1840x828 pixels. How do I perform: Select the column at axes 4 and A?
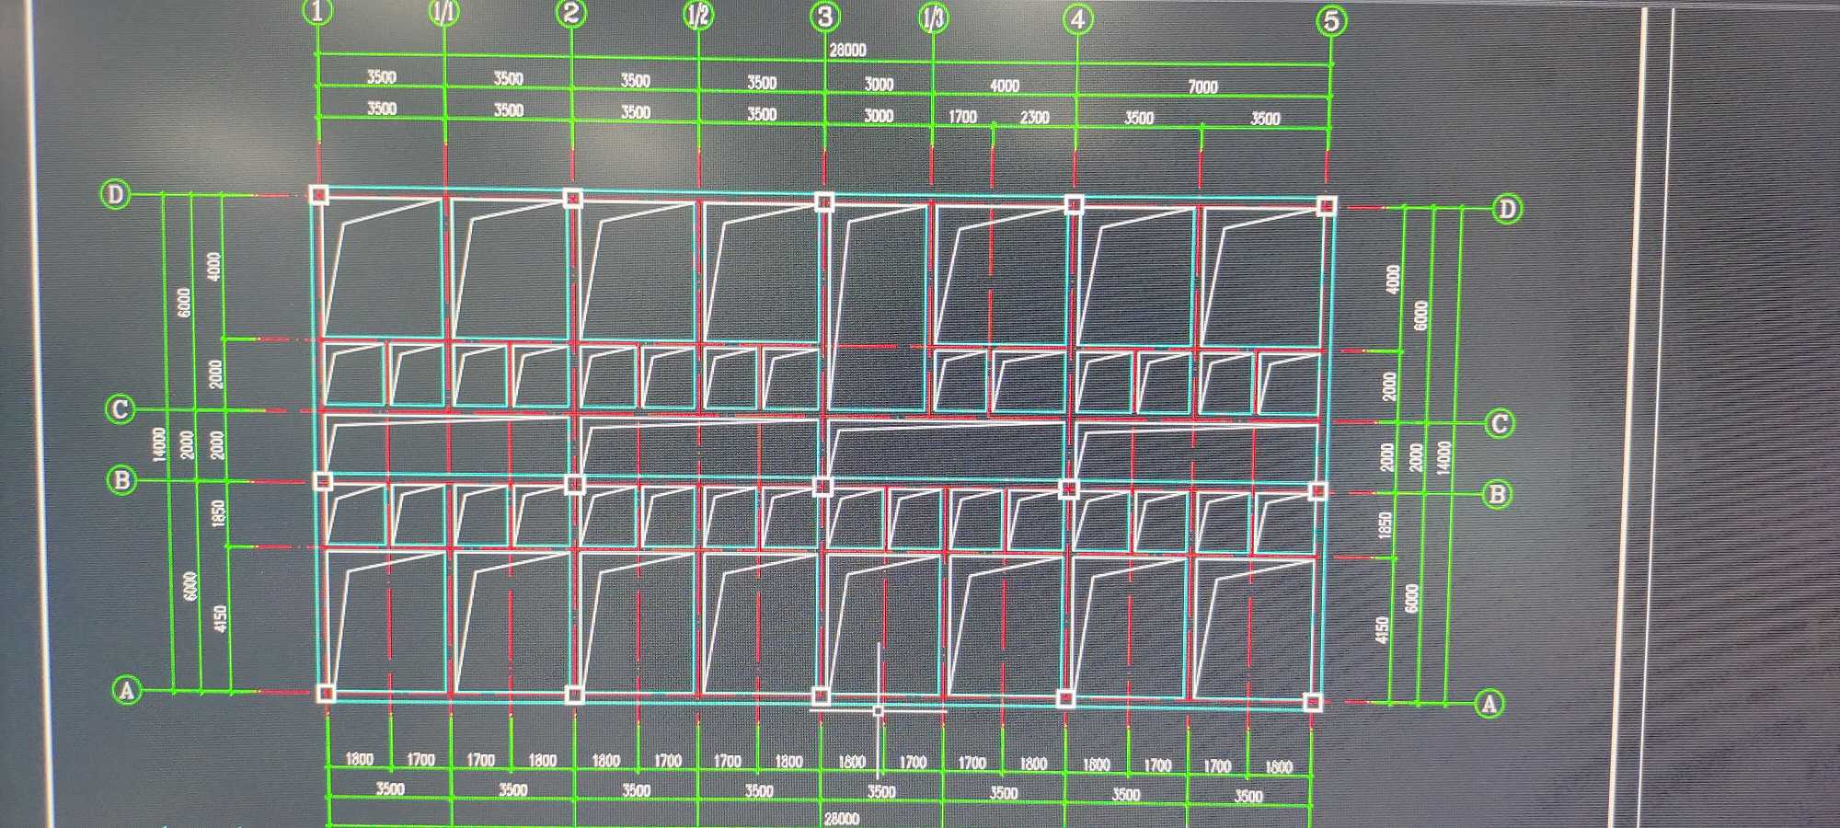click(x=1065, y=699)
